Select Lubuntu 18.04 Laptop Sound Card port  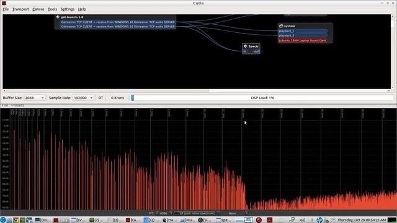click(x=302, y=40)
